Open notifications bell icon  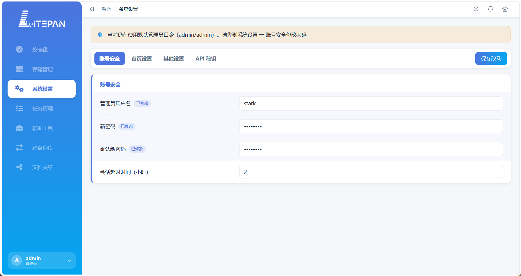click(x=490, y=9)
